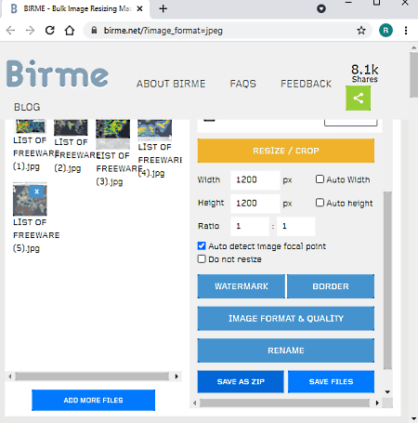Image resolution: width=418 pixels, height=423 pixels.
Task: Select thumbnail List of Freeware (5).jpg
Action: (30, 199)
